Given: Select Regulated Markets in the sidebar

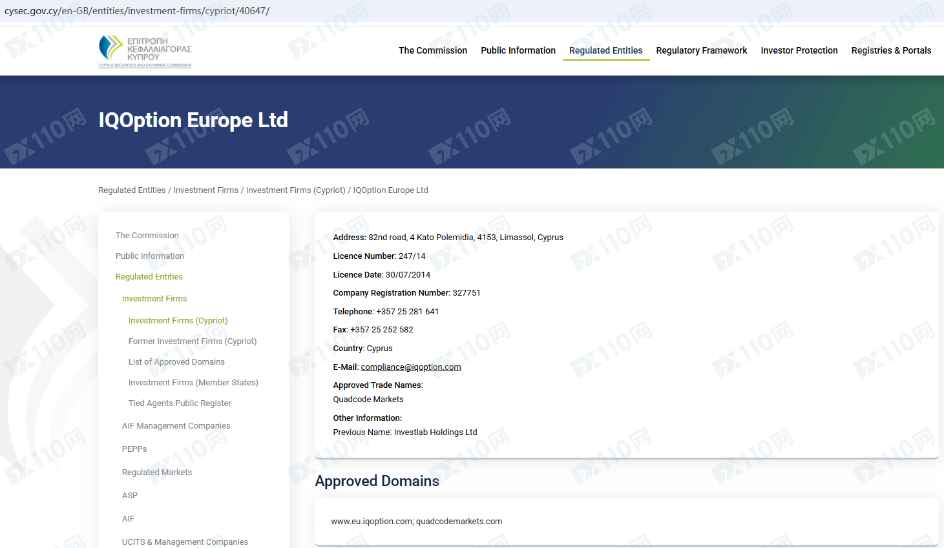Looking at the screenshot, I should click(x=156, y=472).
